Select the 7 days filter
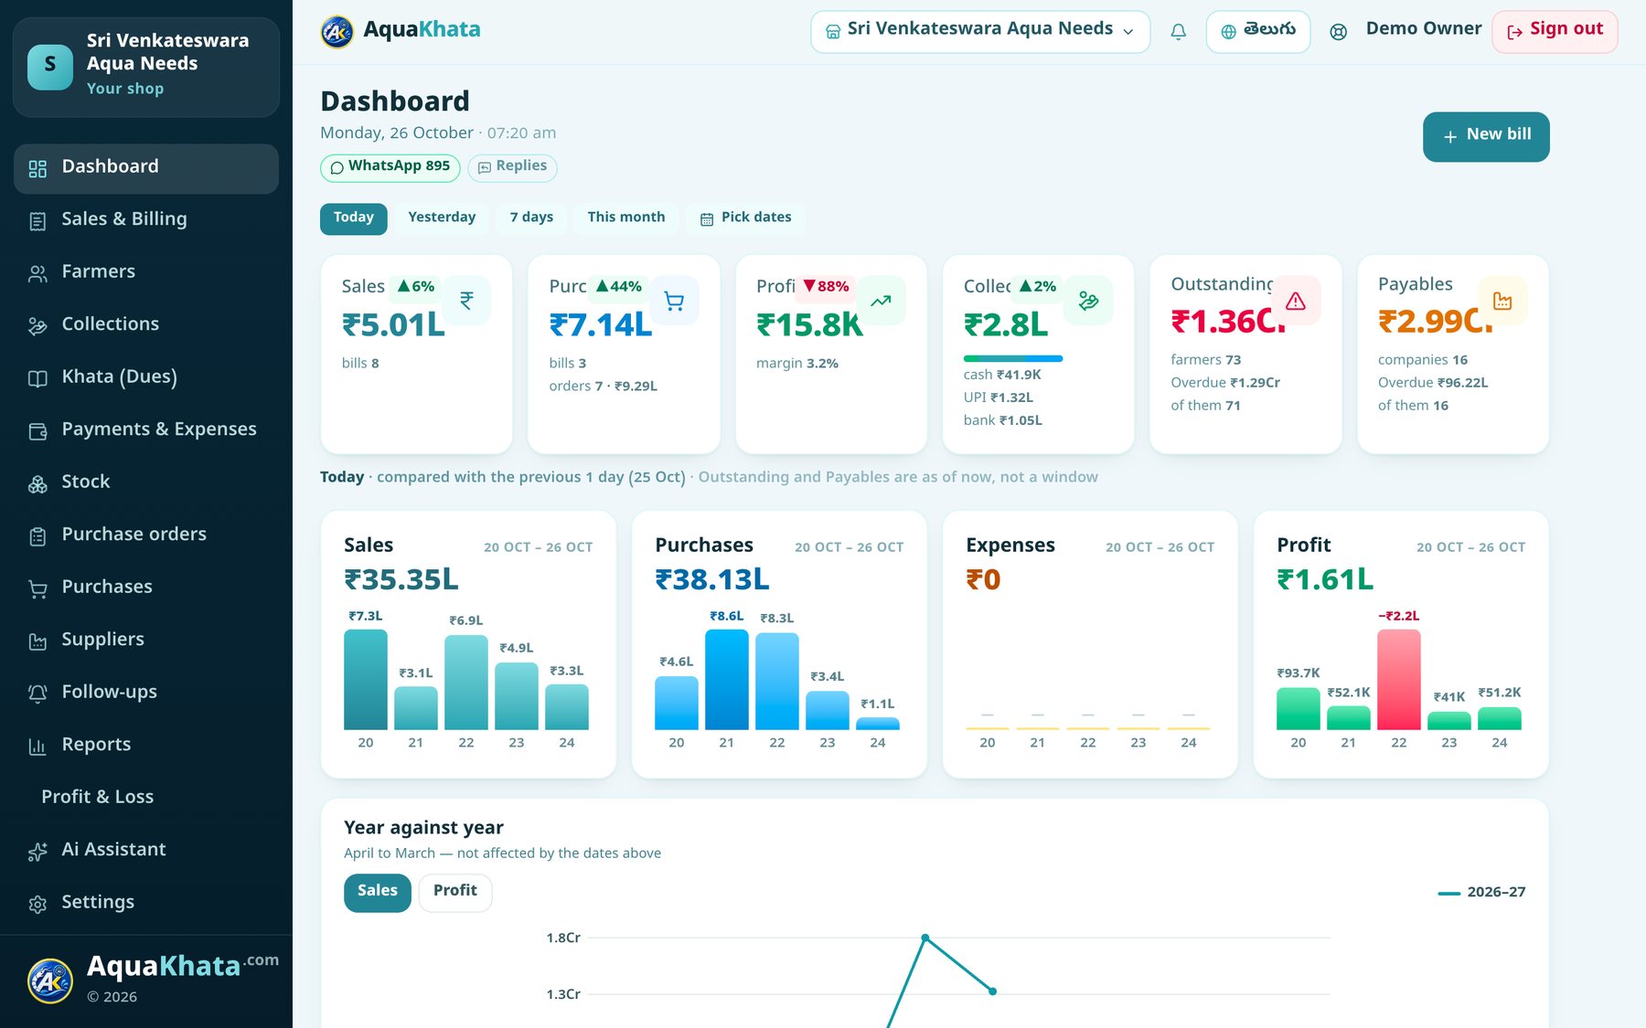The image size is (1646, 1028). pyautogui.click(x=531, y=218)
